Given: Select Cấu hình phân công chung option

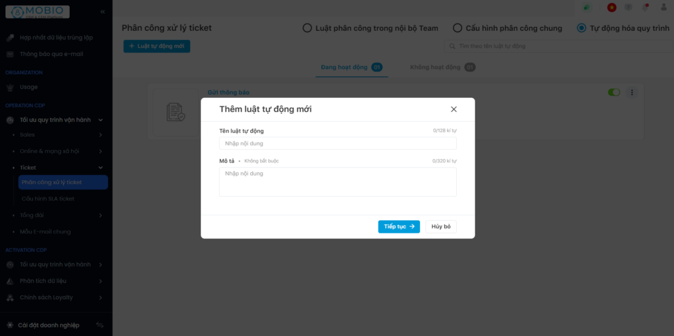Looking at the screenshot, I should 457,28.
